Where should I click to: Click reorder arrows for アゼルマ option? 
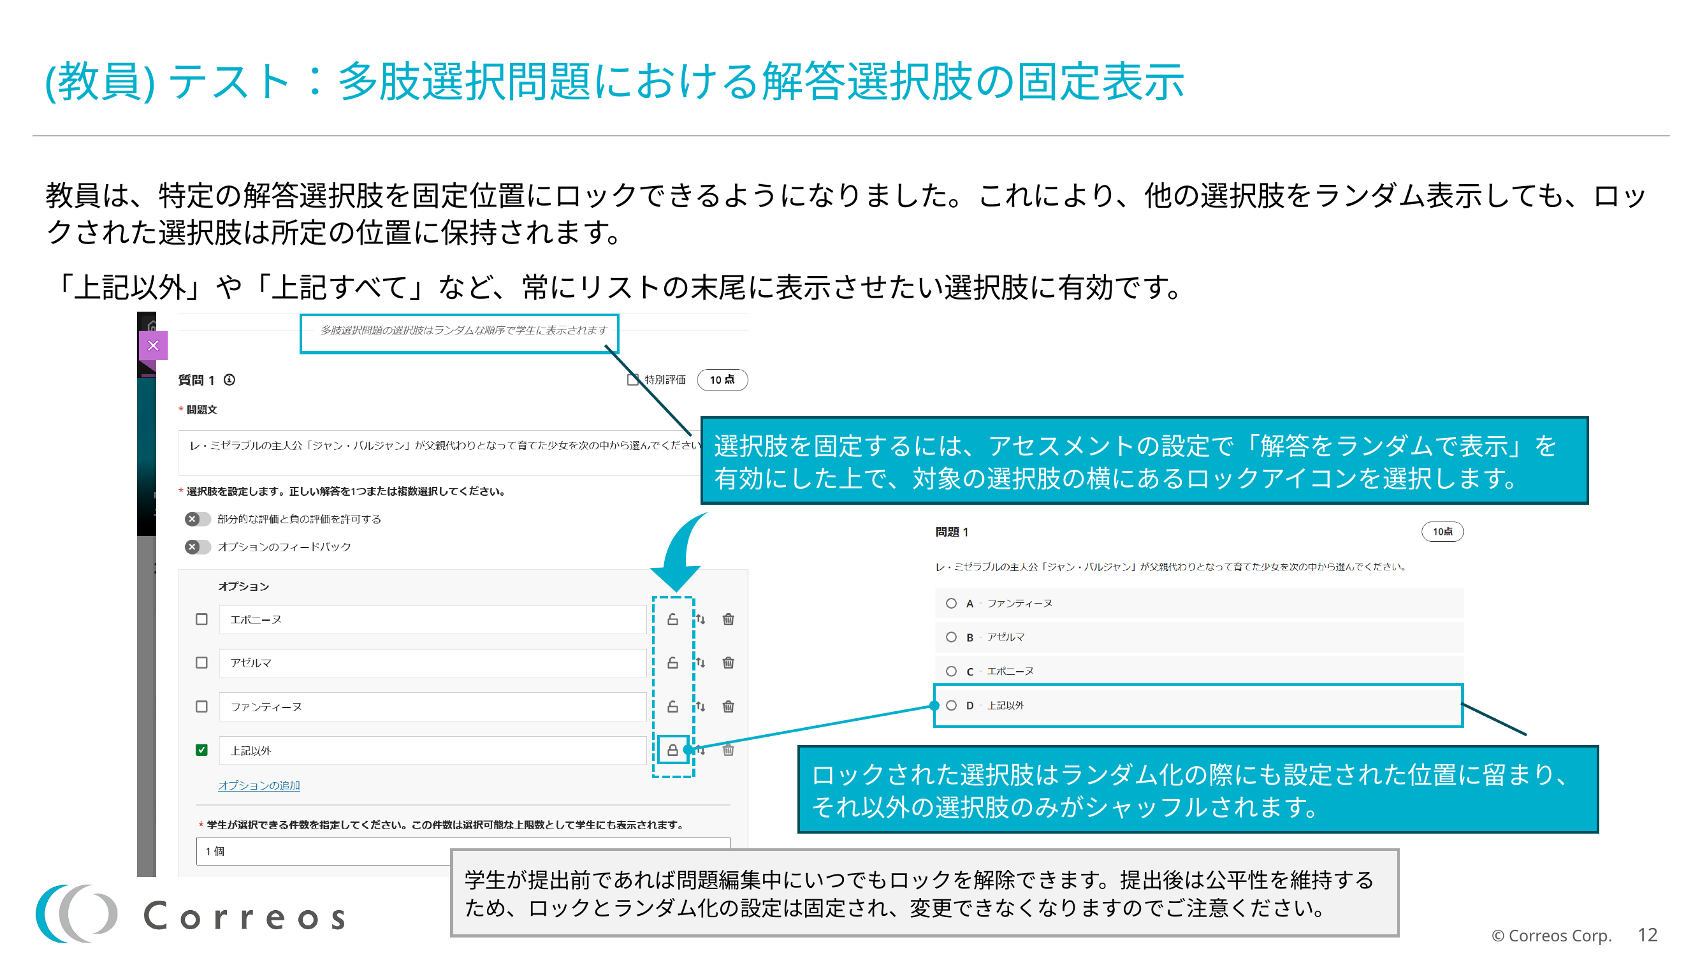click(x=701, y=663)
